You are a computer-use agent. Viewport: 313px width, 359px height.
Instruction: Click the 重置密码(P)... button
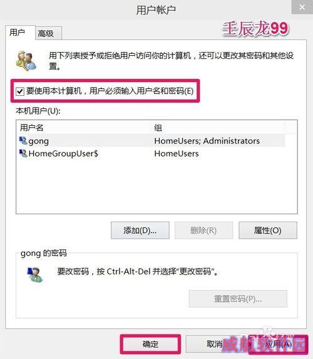pyautogui.click(x=238, y=299)
